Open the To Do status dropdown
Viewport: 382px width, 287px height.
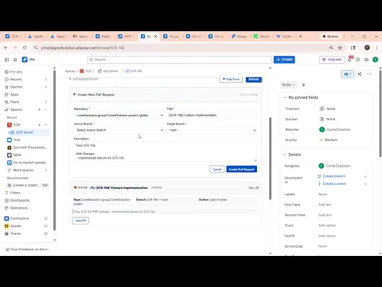288,85
